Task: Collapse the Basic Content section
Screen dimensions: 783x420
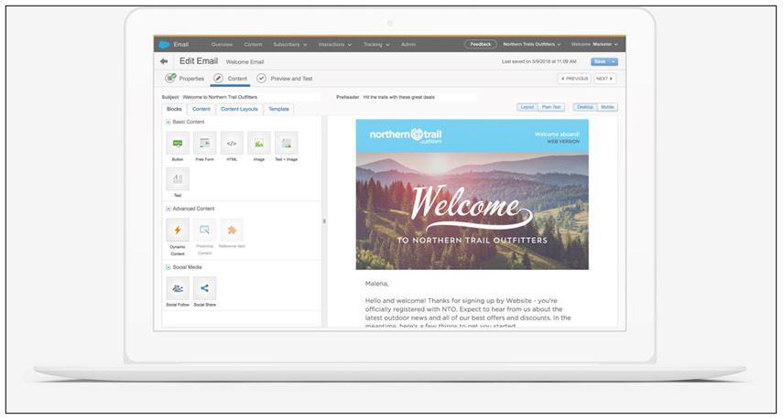Action: click(x=169, y=122)
